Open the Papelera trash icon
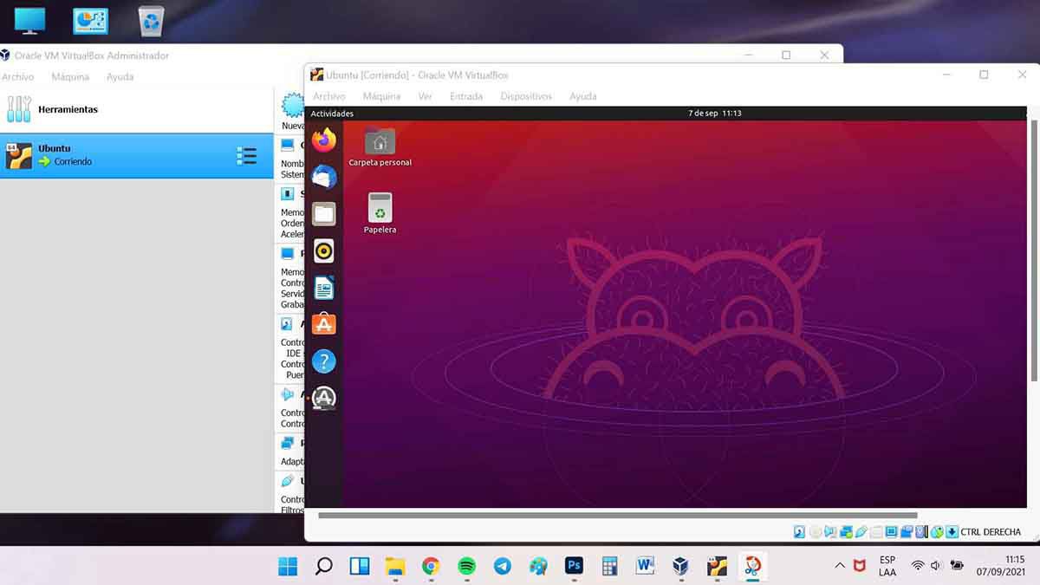This screenshot has height=585, width=1040. (380, 208)
